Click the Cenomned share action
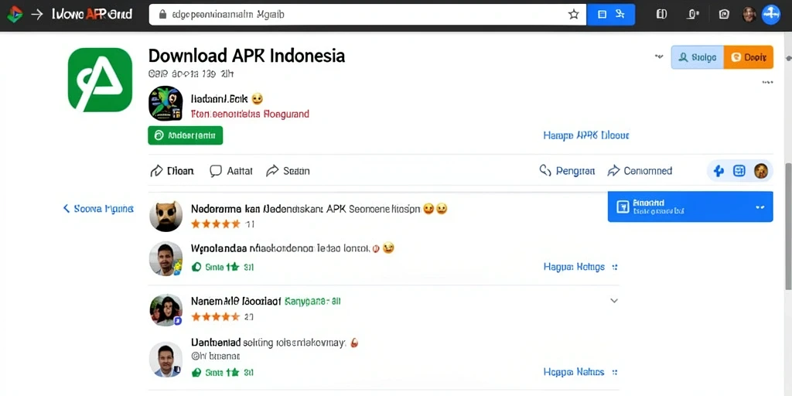 click(x=640, y=171)
